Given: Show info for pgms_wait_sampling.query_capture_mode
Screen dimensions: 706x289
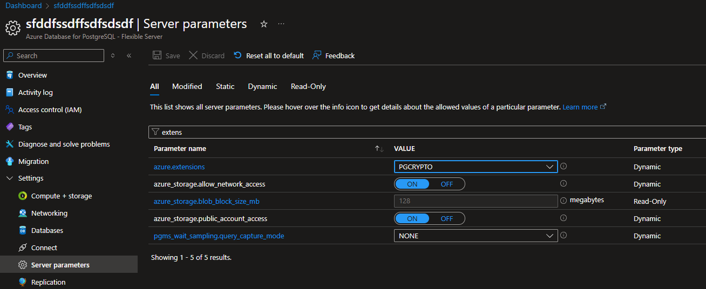Looking at the screenshot, I should (564, 235).
